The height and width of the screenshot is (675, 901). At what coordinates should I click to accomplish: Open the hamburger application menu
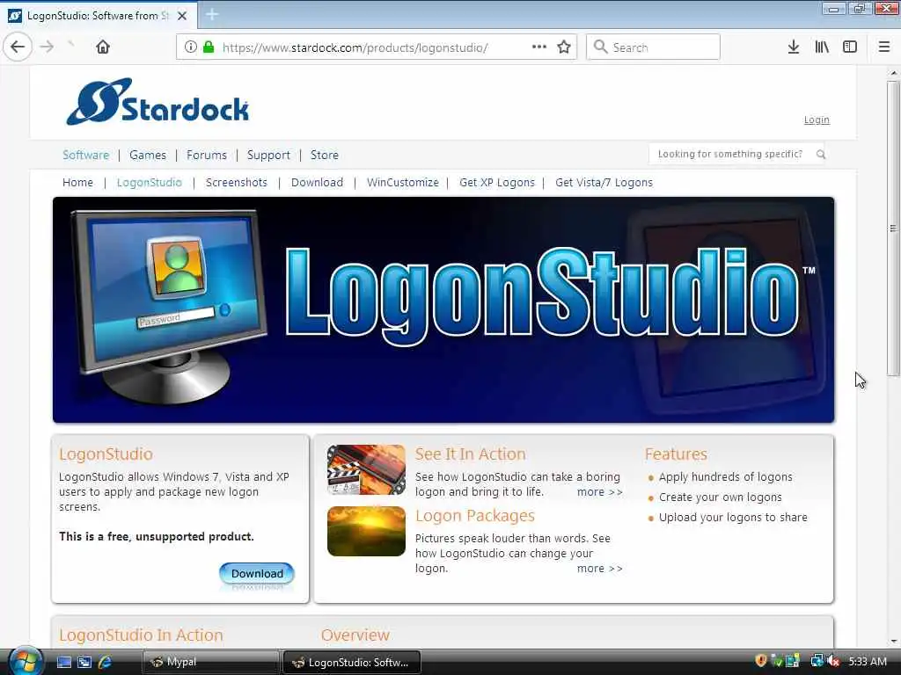point(884,47)
